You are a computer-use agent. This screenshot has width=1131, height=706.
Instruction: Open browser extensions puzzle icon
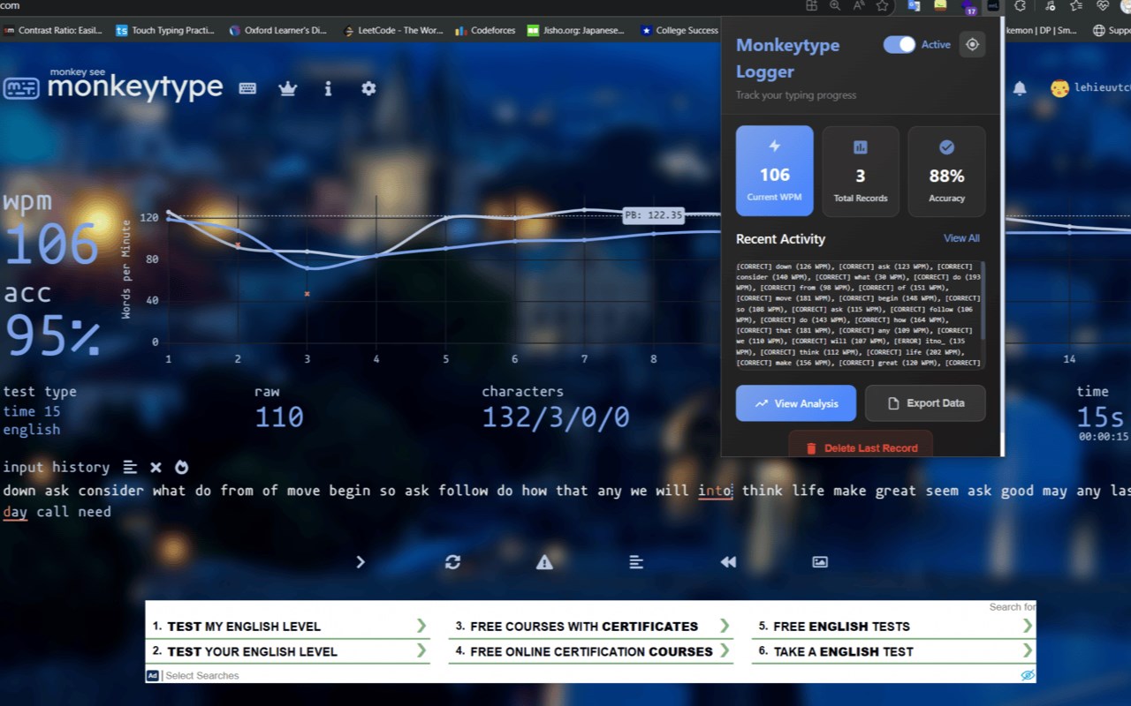coord(1020,5)
